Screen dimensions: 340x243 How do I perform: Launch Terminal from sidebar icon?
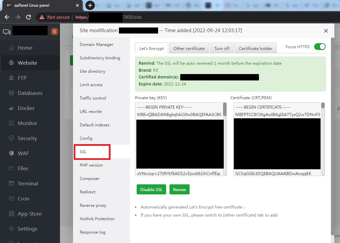coord(12,184)
